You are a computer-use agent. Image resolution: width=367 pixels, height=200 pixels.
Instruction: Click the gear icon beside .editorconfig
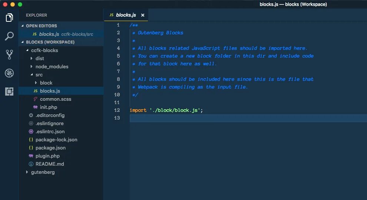tap(31, 115)
